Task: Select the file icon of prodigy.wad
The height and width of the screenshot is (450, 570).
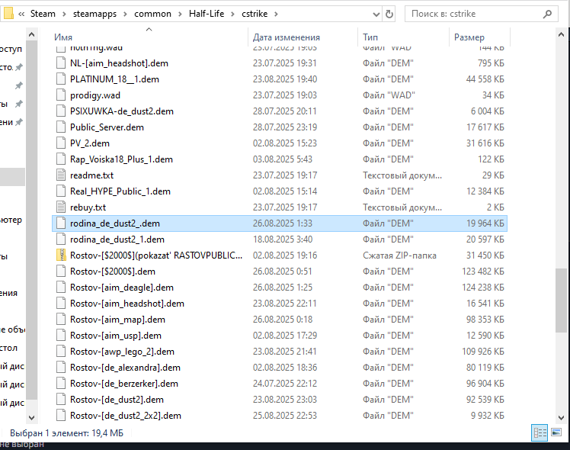Action: coord(61,95)
